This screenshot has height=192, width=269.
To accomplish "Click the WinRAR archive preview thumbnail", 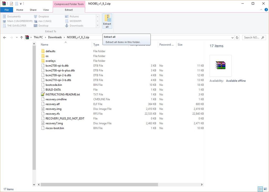I will point(221,66).
